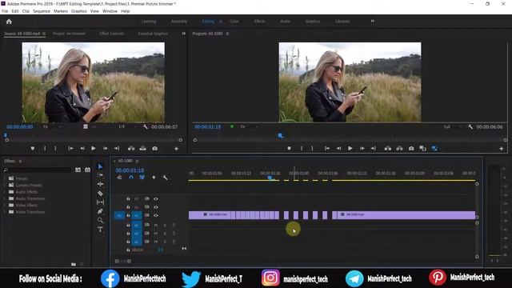Click Extract button in Program monitor

[x=399, y=149]
